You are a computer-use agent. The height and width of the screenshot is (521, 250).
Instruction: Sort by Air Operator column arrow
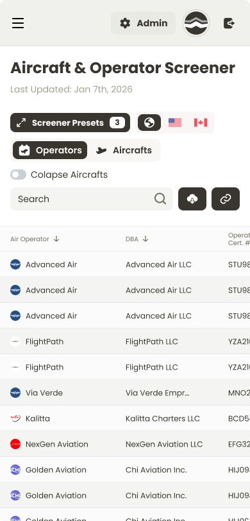(56, 239)
